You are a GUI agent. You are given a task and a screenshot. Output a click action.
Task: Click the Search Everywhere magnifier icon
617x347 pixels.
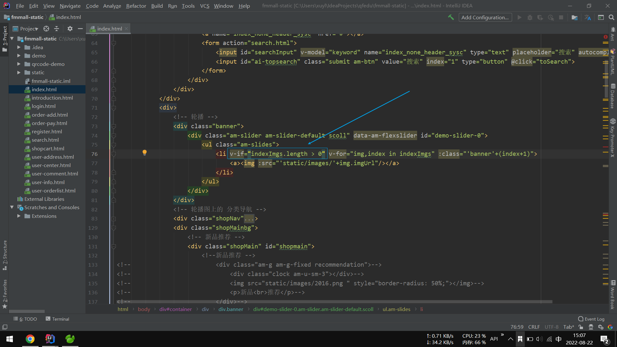tap(612, 17)
